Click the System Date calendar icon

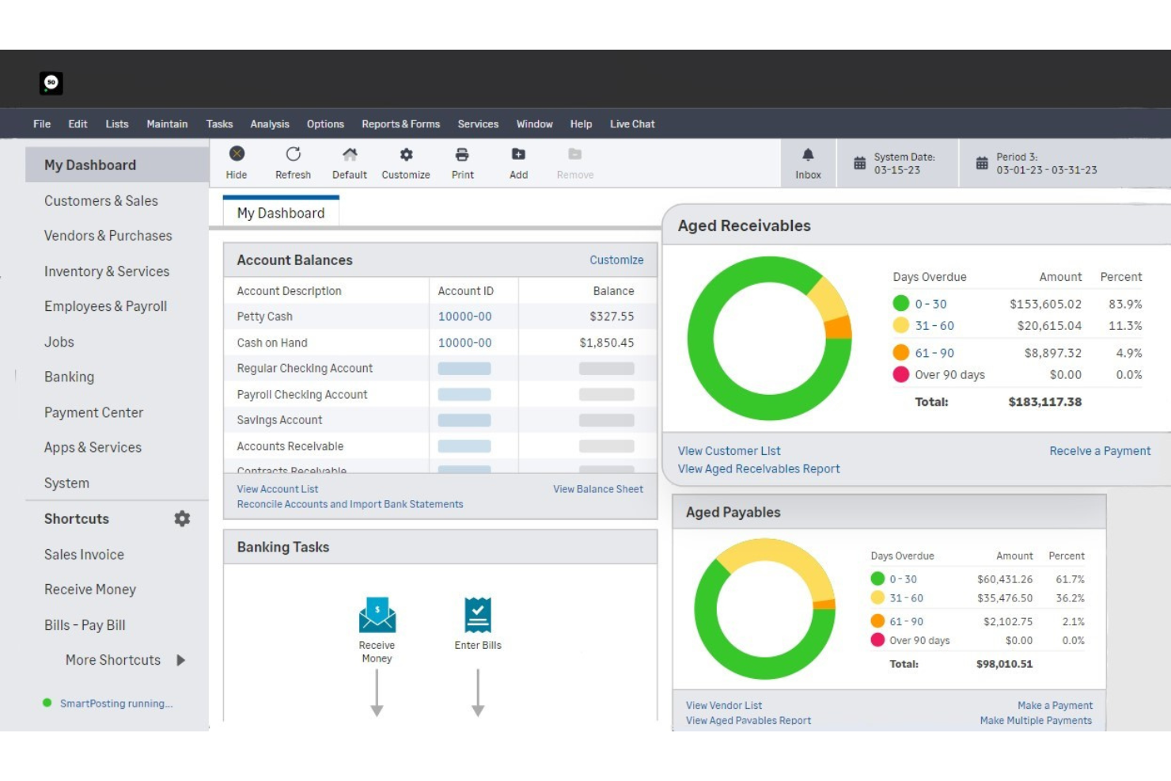point(859,163)
